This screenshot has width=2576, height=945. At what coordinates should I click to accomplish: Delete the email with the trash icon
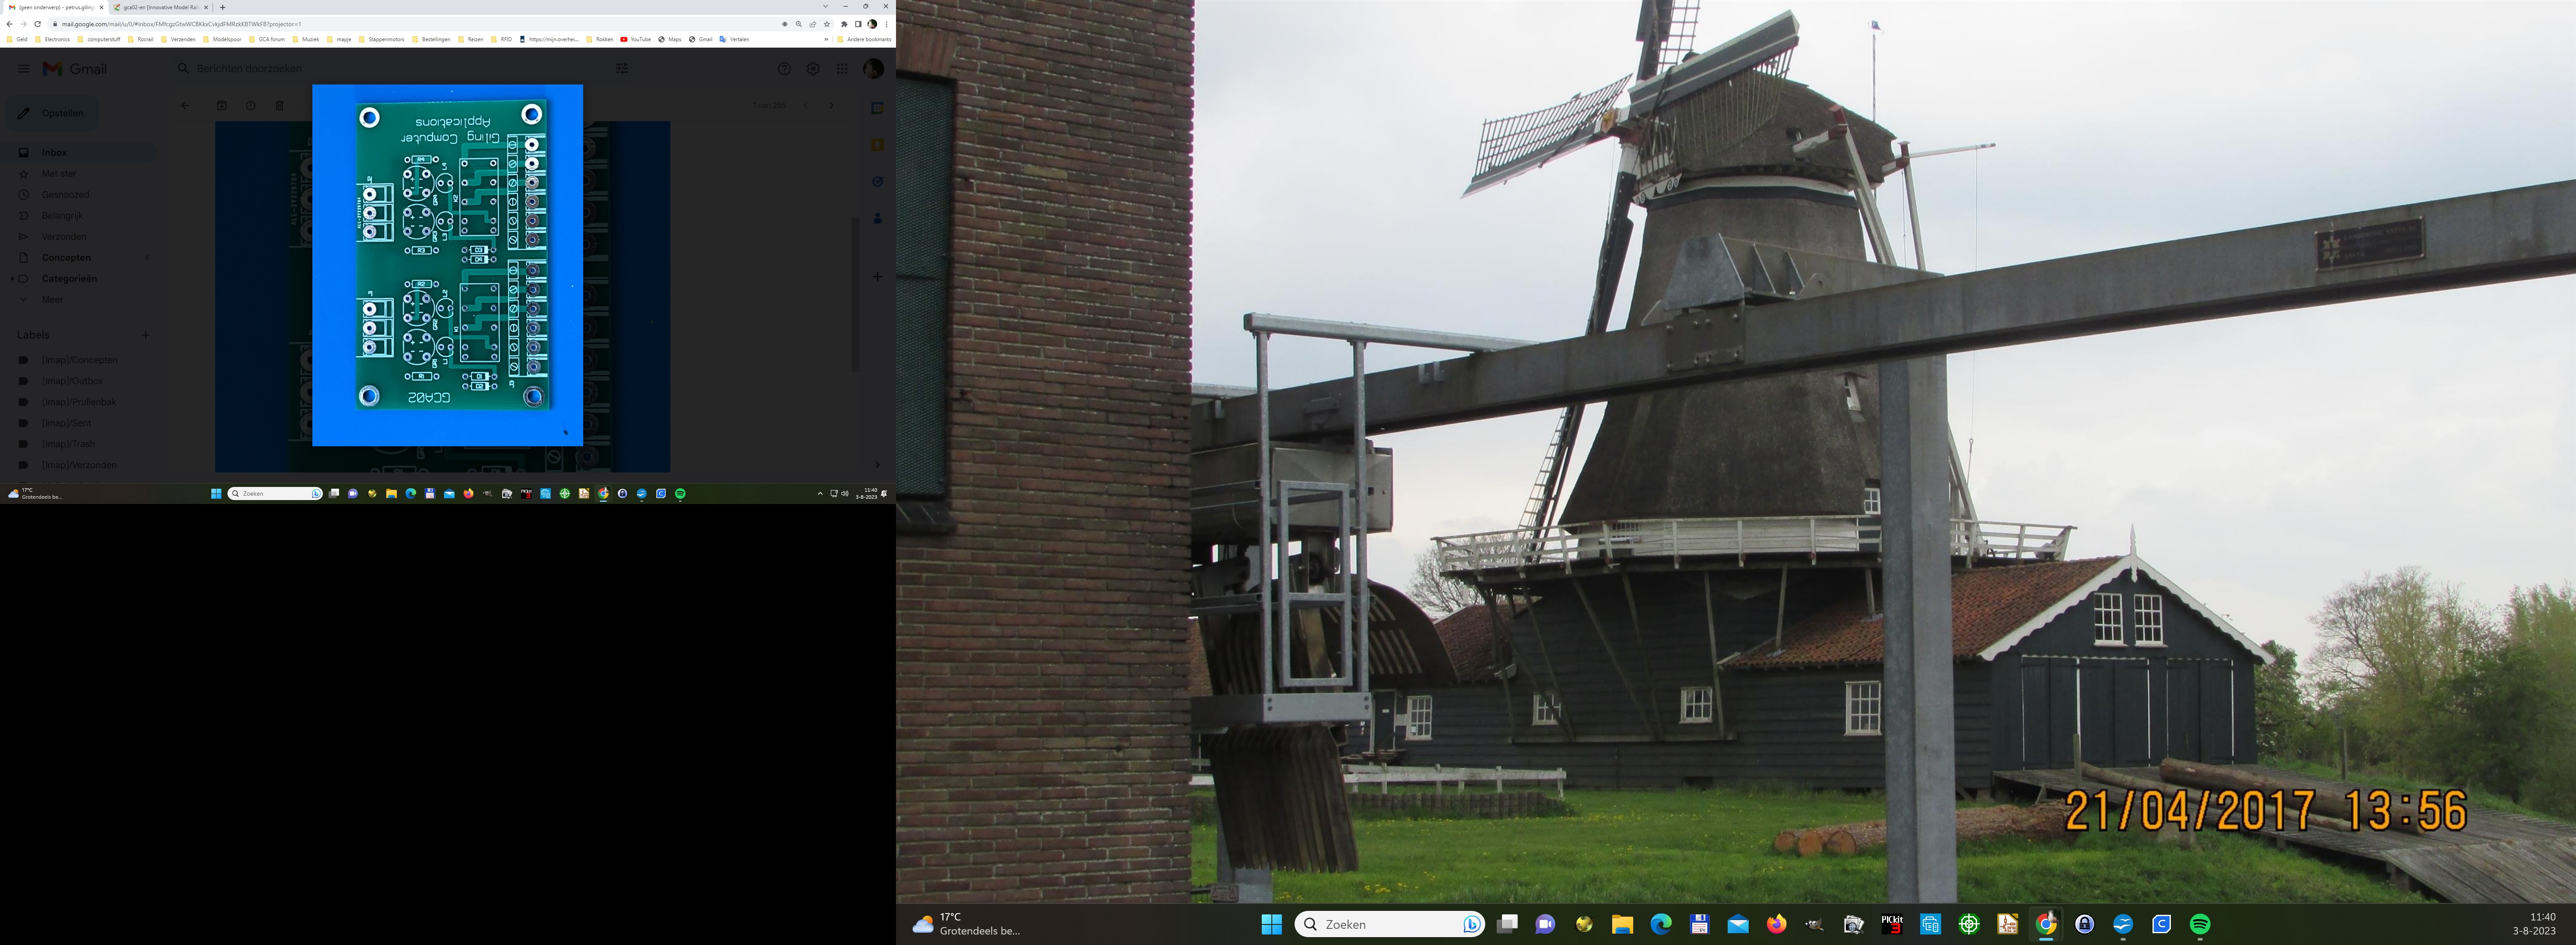279,106
